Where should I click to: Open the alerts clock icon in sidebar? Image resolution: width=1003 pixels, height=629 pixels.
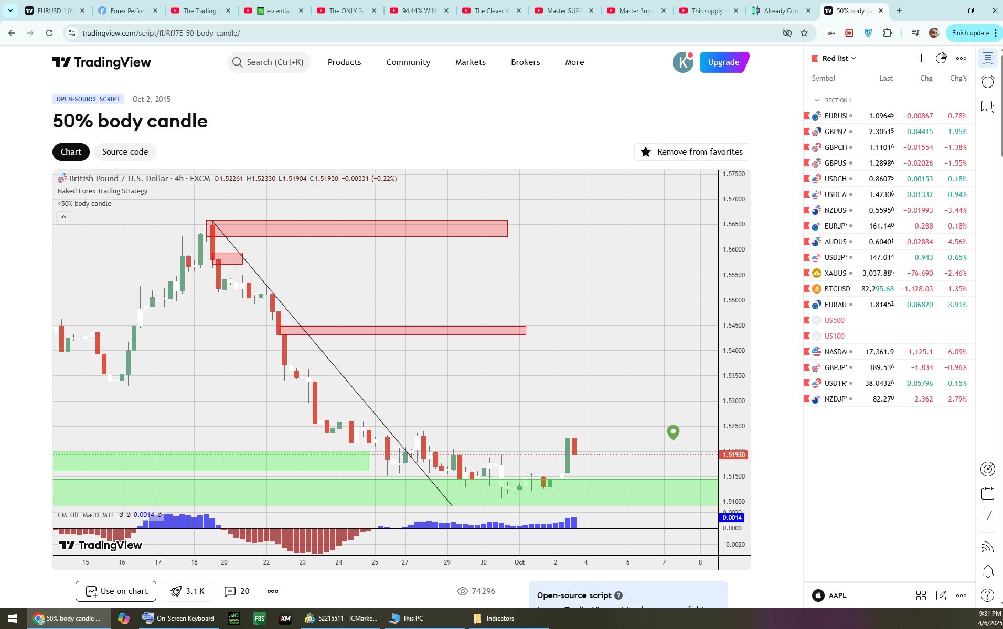coord(988,82)
